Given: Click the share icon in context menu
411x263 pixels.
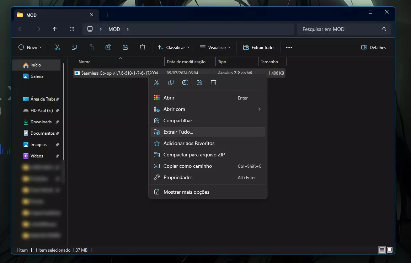Looking at the screenshot, I should tap(199, 82).
